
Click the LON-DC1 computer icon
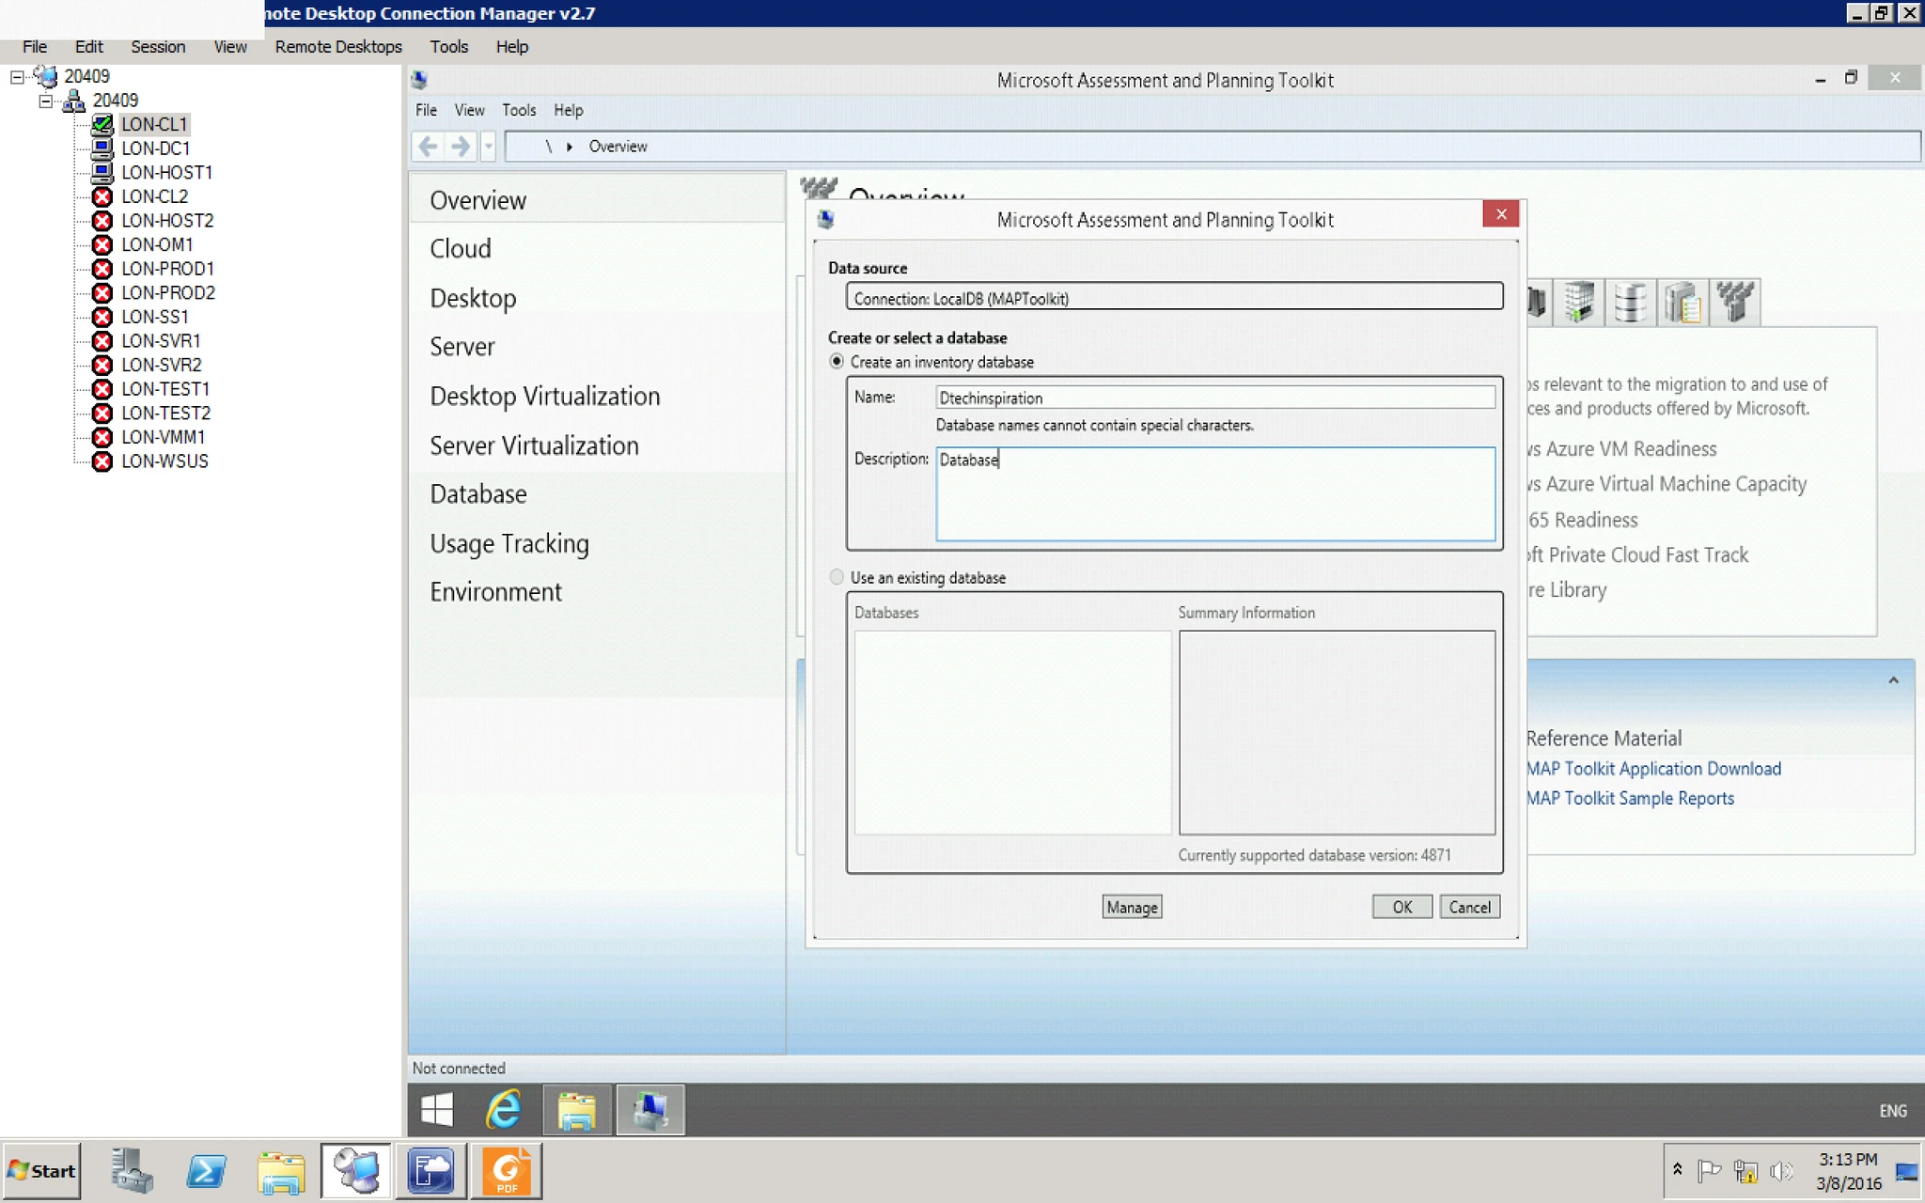[x=102, y=148]
